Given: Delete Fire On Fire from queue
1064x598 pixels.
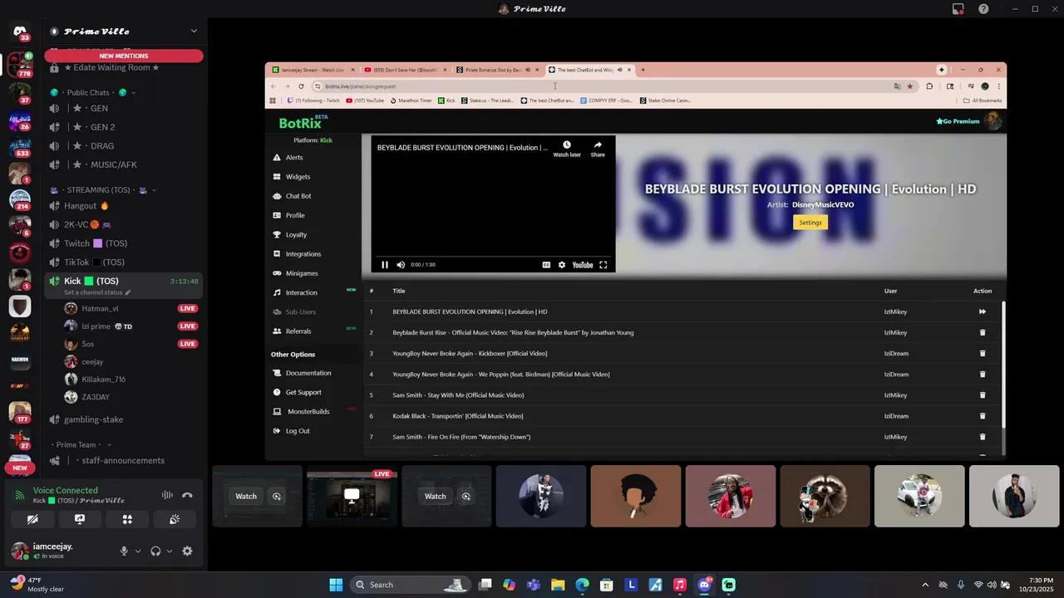Looking at the screenshot, I should 983,437.
